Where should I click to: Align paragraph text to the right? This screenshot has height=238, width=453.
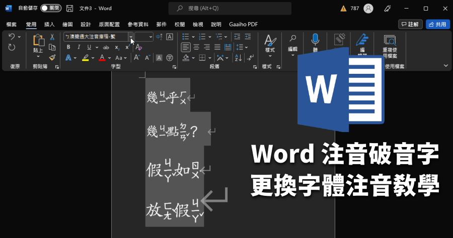pyautogui.click(x=207, y=47)
